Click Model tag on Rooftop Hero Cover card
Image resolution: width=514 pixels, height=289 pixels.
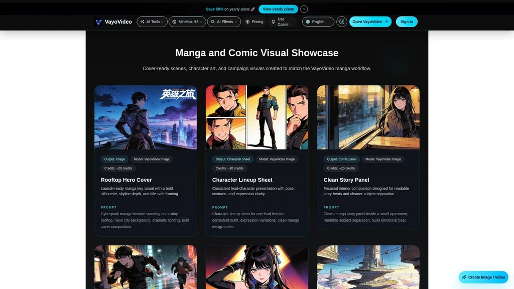[x=152, y=159]
